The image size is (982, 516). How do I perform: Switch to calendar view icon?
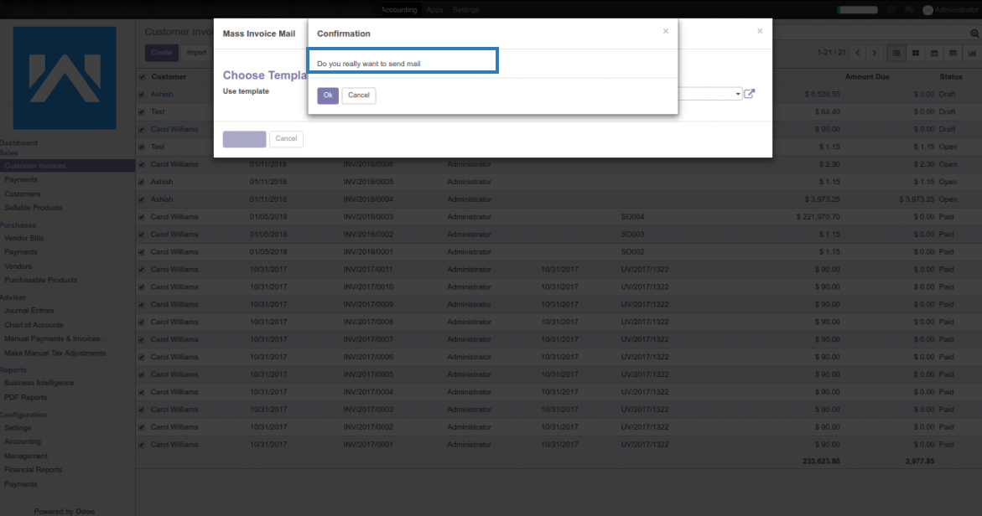(x=933, y=53)
